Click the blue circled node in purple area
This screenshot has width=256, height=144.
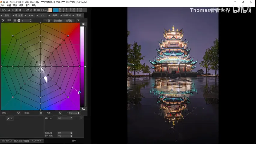pyautogui.click(x=80, y=92)
